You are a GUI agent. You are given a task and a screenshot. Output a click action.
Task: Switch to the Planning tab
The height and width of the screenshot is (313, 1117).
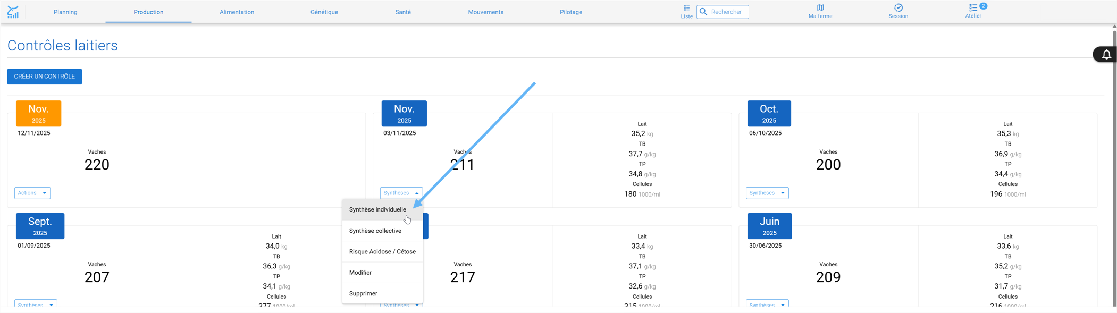point(65,12)
